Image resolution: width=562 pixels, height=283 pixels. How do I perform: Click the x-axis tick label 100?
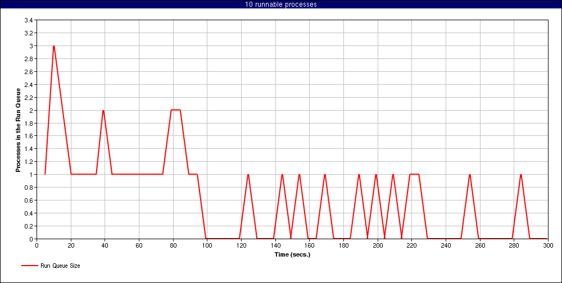click(207, 245)
